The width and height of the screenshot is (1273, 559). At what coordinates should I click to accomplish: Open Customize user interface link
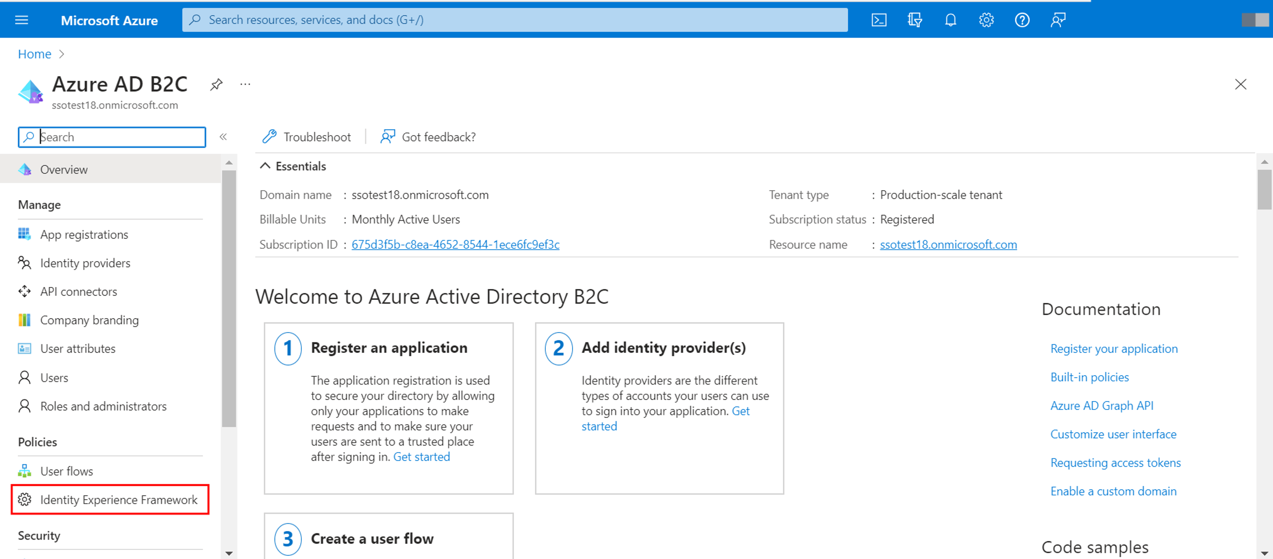pyautogui.click(x=1113, y=434)
